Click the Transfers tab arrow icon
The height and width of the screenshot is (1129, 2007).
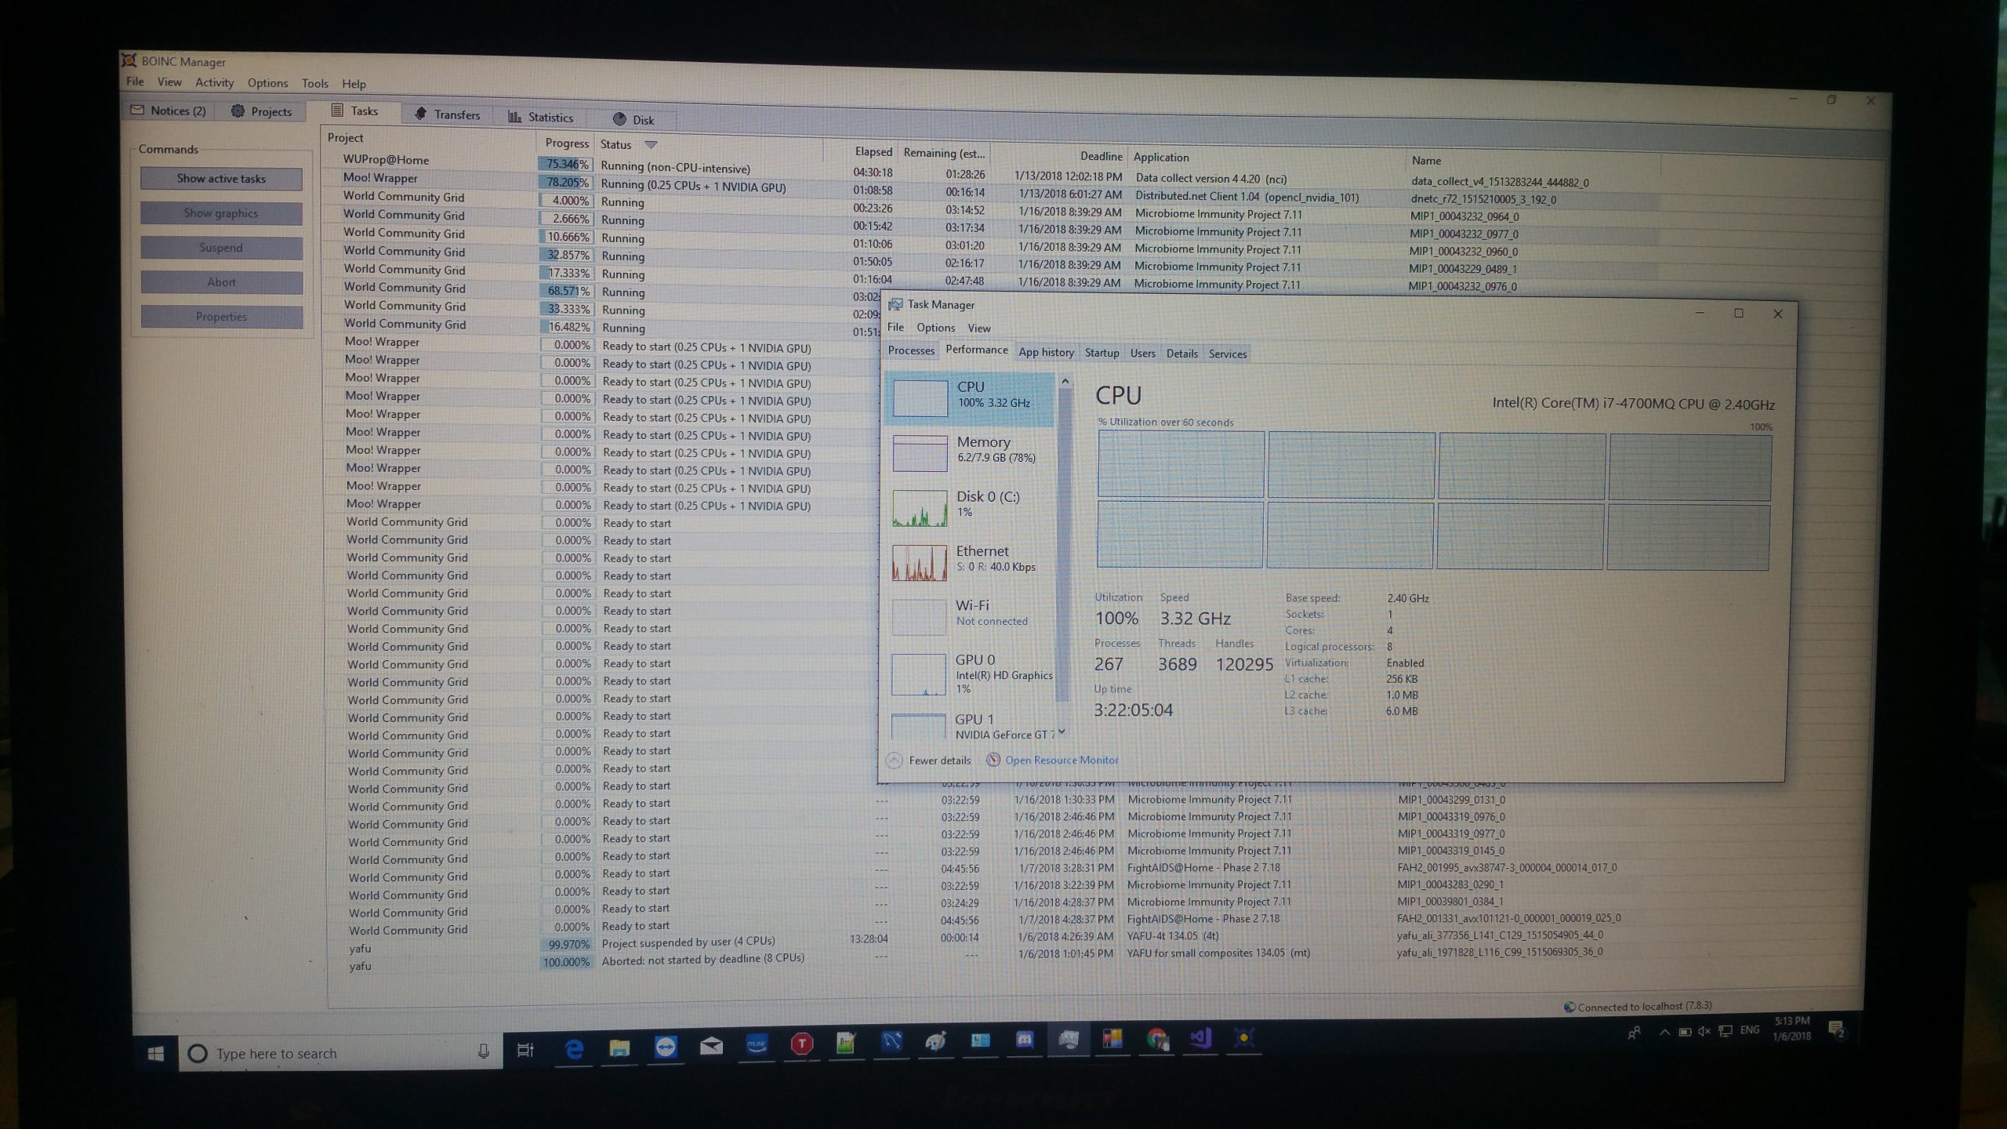pos(420,114)
